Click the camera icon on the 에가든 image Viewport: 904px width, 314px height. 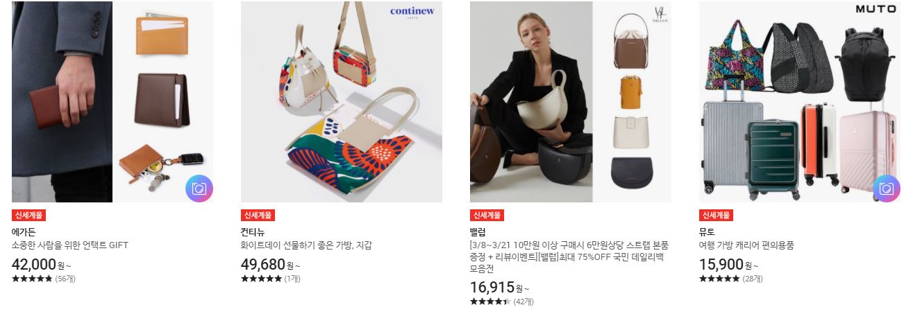pyautogui.click(x=199, y=189)
